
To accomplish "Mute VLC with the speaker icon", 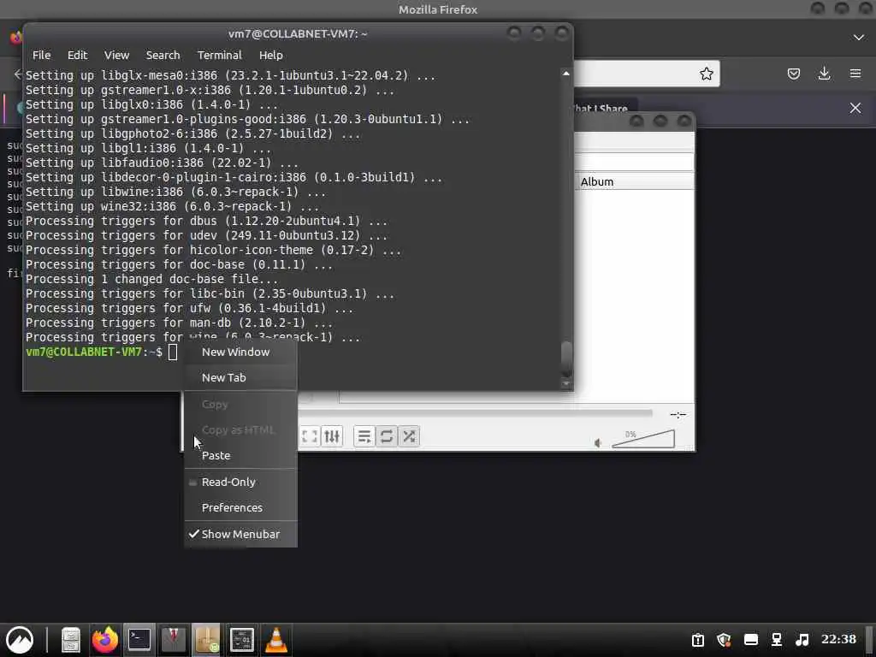I will (x=598, y=443).
